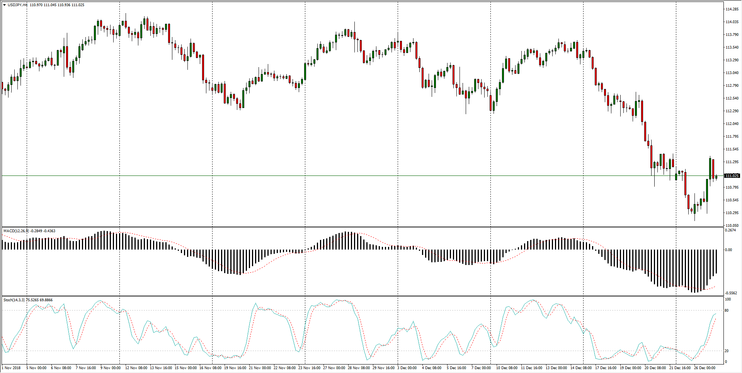This screenshot has height=373, width=742.
Task: Click the USDJPY,H4 chart title text
Action: tap(17, 5)
